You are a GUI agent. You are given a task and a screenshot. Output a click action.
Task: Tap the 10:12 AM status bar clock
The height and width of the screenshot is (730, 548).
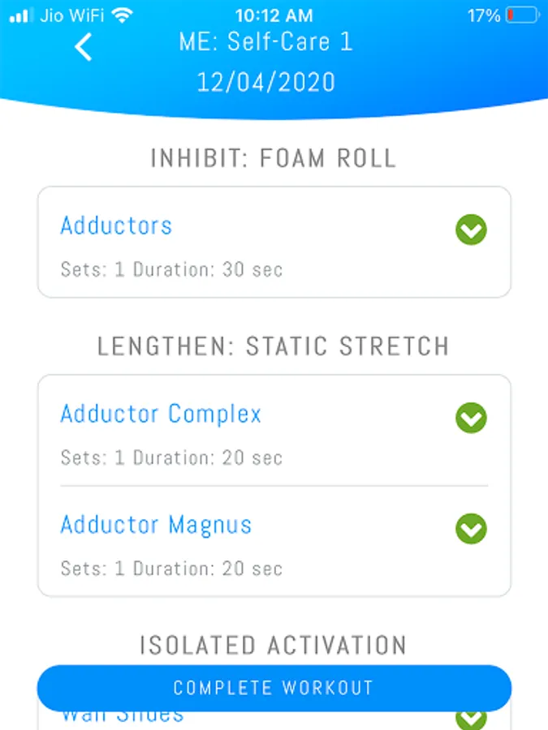tap(274, 15)
